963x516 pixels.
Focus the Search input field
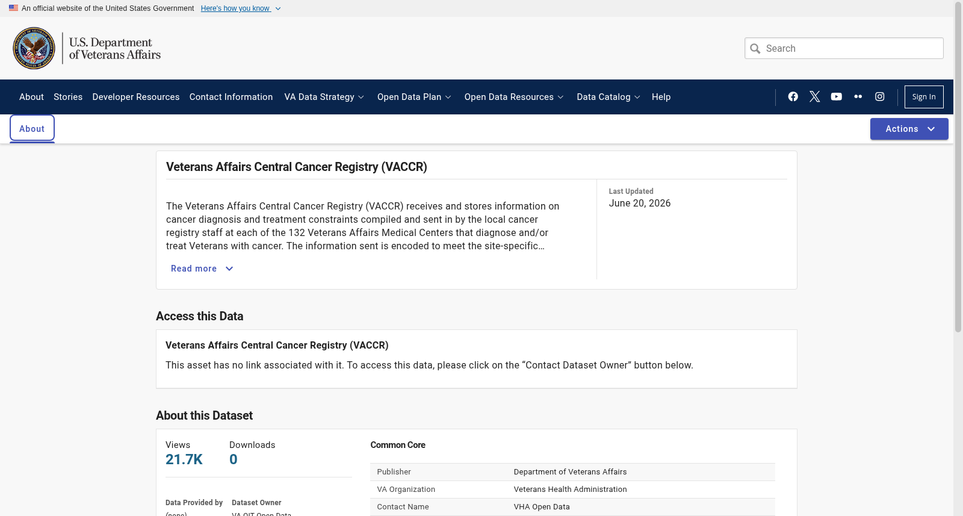click(x=844, y=48)
